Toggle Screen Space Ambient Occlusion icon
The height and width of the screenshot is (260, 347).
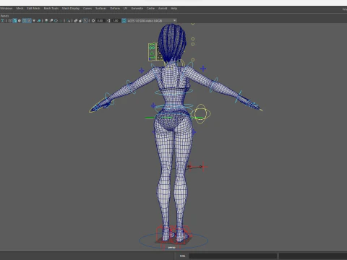tap(46, 21)
